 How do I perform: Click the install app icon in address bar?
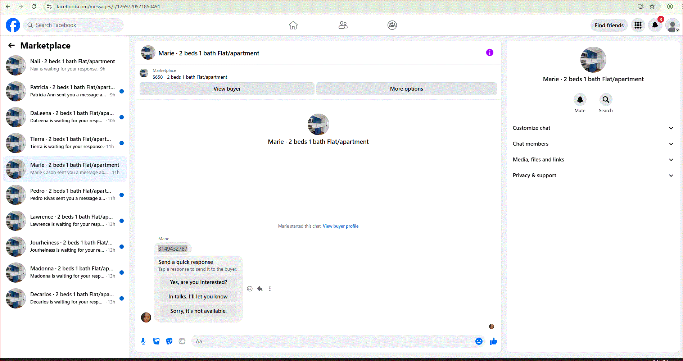pos(640,6)
